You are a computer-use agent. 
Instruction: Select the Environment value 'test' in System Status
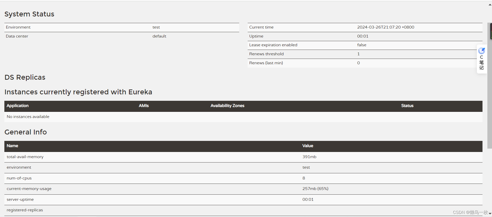pos(156,27)
